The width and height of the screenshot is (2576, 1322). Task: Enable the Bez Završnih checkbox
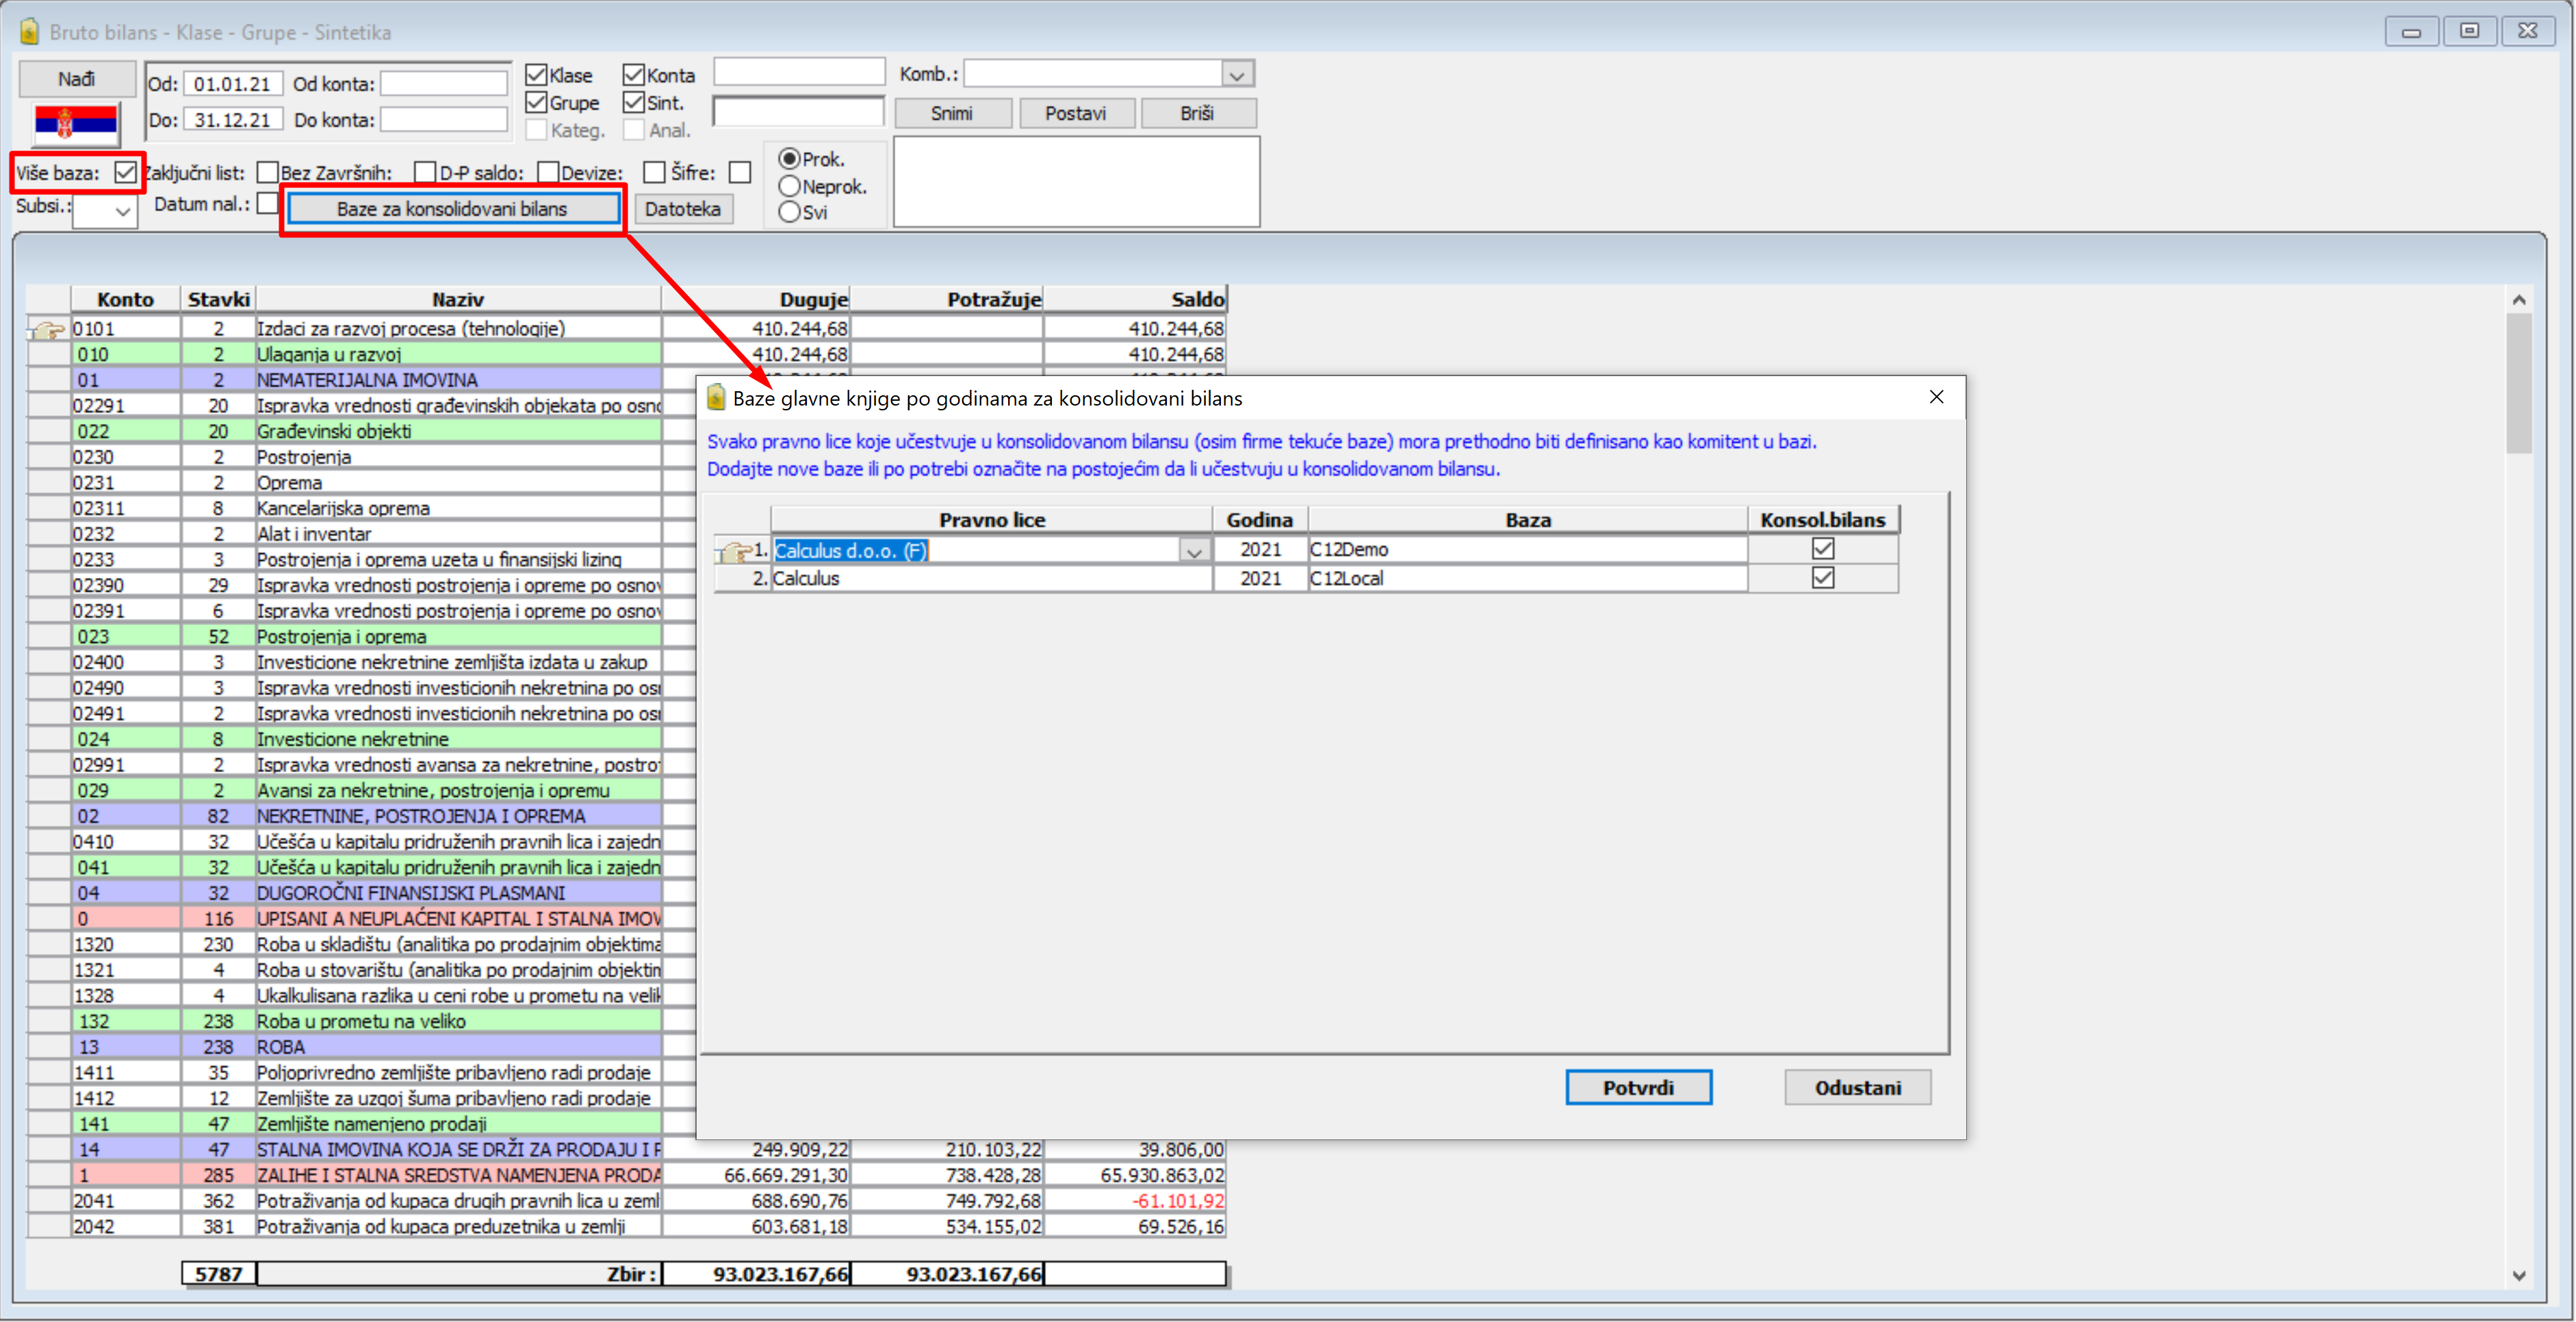point(424,173)
